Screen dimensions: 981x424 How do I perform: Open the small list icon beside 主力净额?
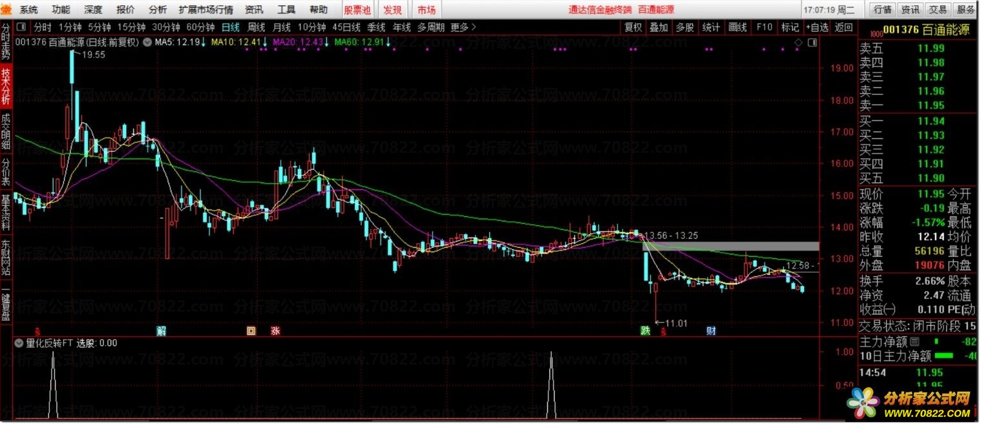tap(914, 341)
